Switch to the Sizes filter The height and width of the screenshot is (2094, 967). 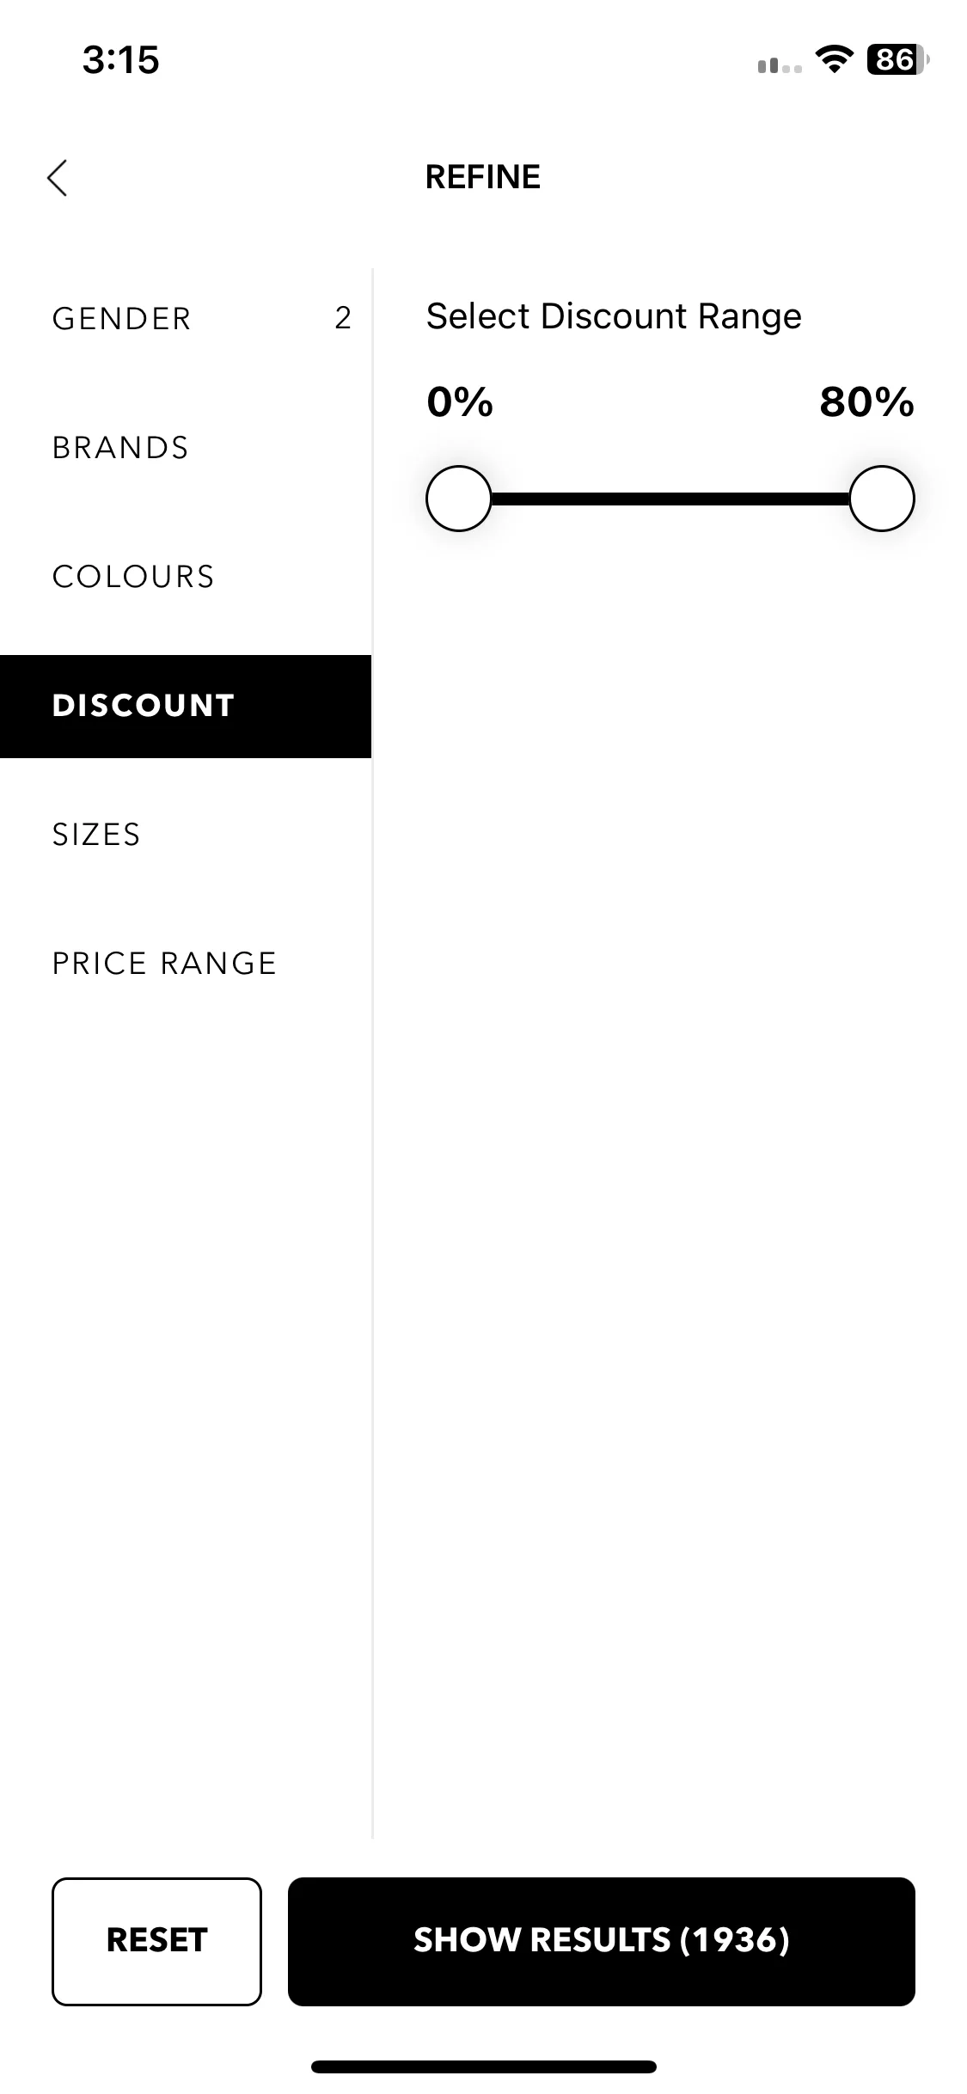point(186,835)
